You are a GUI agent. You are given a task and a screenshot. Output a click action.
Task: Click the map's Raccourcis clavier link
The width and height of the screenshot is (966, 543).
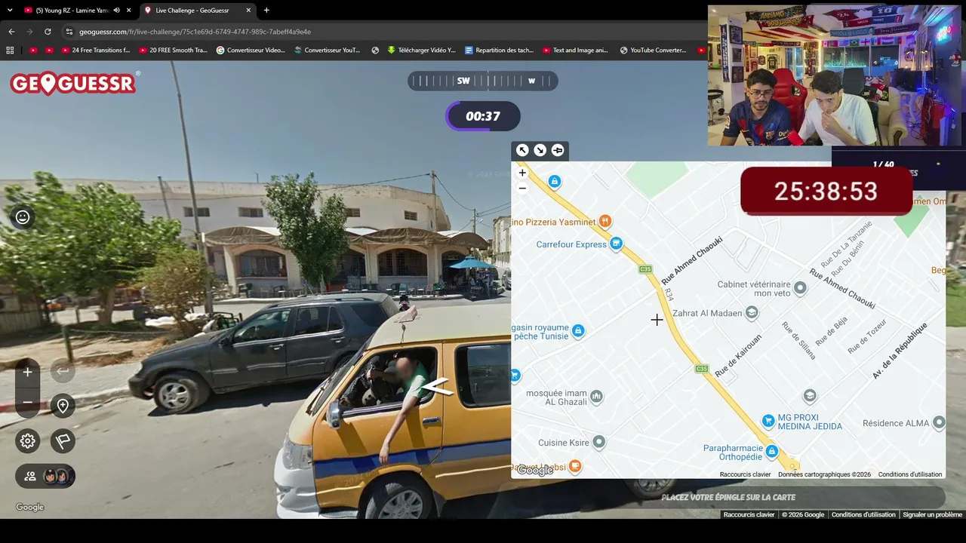tap(745, 474)
